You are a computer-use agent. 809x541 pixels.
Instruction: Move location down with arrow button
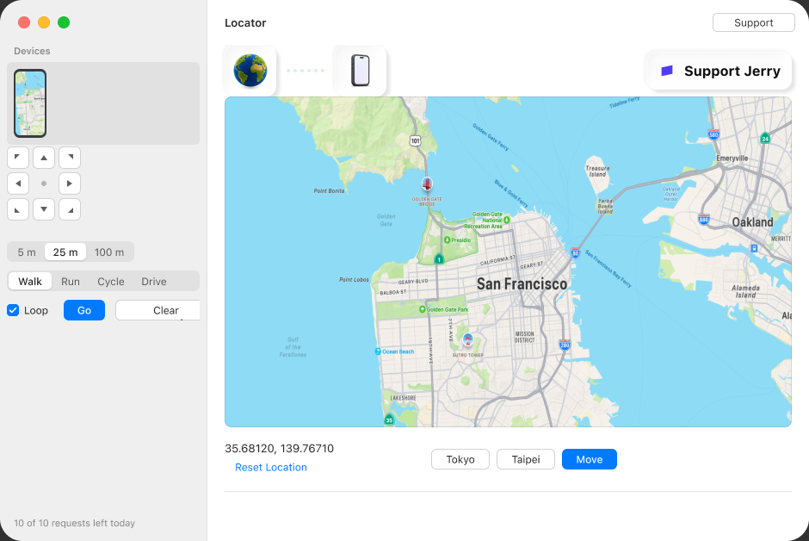point(44,209)
